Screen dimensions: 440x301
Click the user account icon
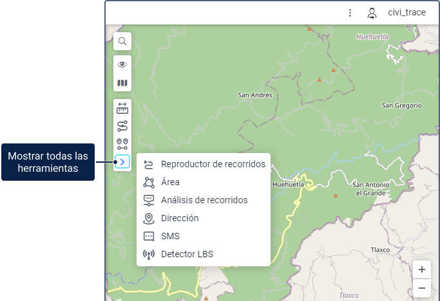tap(372, 13)
